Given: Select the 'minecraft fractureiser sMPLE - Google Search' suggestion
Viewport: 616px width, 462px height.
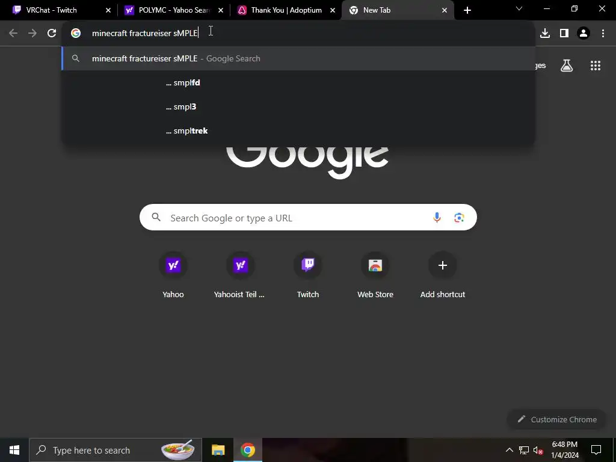Looking at the screenshot, I should (x=298, y=58).
